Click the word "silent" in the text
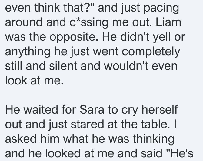Viewport: 203px width, 161px height. pos(63,66)
